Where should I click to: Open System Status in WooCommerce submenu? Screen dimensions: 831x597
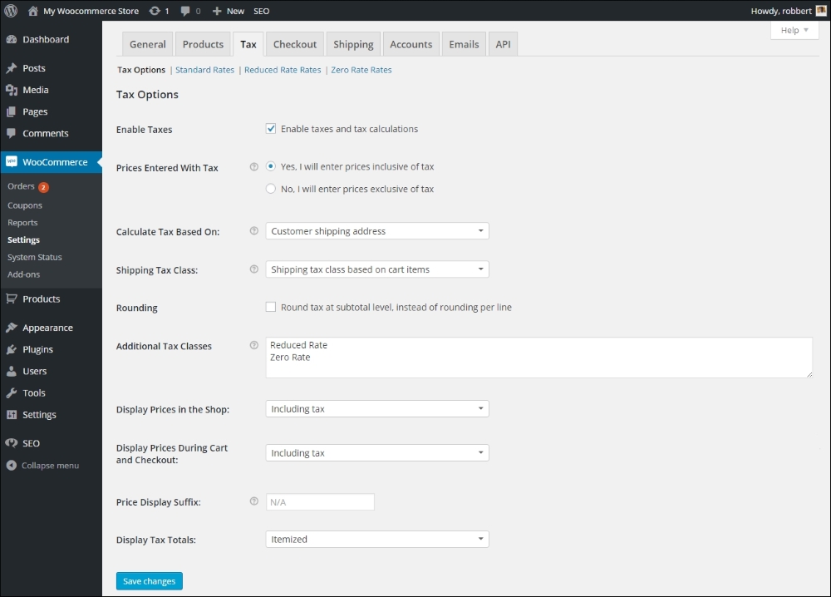(x=35, y=257)
